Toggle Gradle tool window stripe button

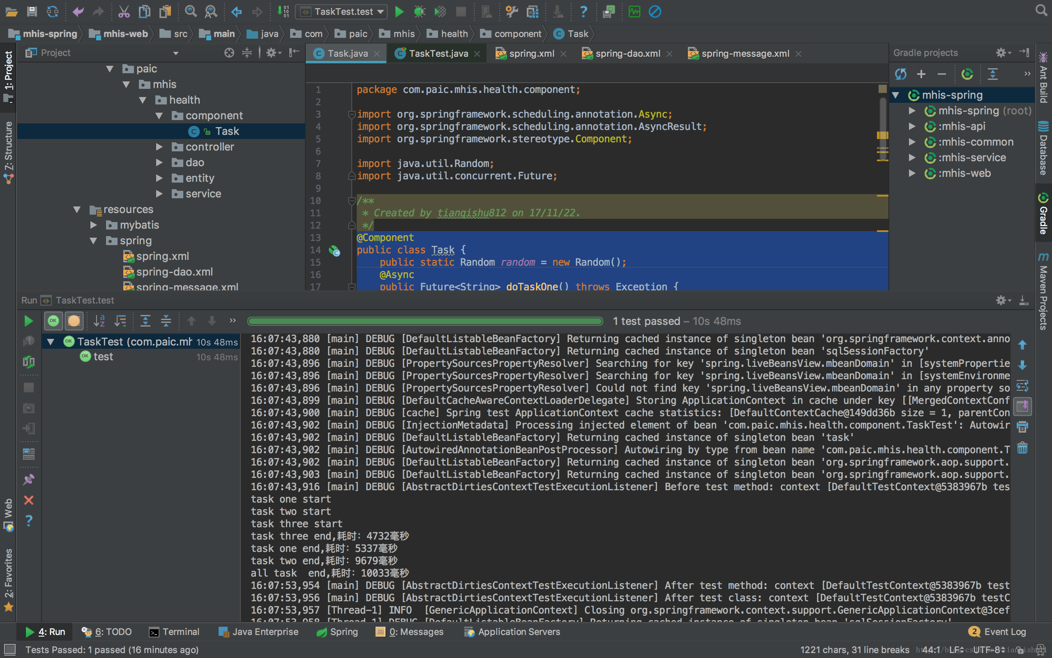click(x=1043, y=213)
